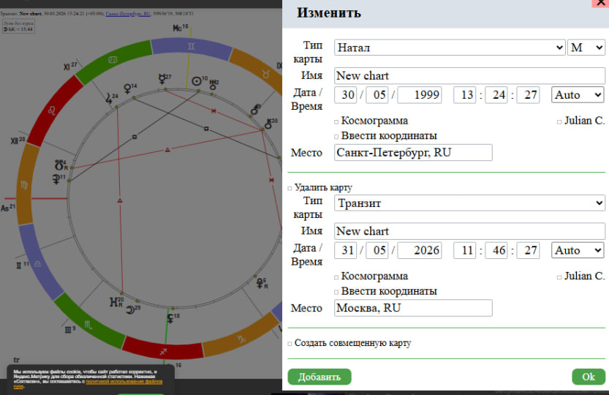Select the Jupiter glyph at 24 degrees
The width and height of the screenshot is (609, 395).
tap(109, 98)
